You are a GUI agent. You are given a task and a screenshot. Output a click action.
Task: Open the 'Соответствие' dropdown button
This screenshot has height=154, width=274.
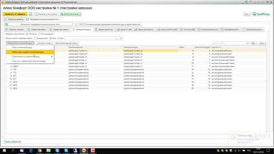[x=45, y=43]
